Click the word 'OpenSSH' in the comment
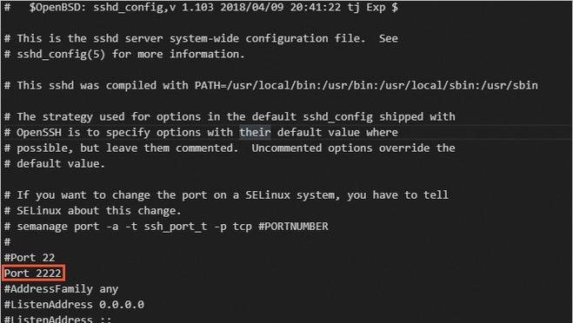This screenshot has height=323, width=573. coord(39,132)
